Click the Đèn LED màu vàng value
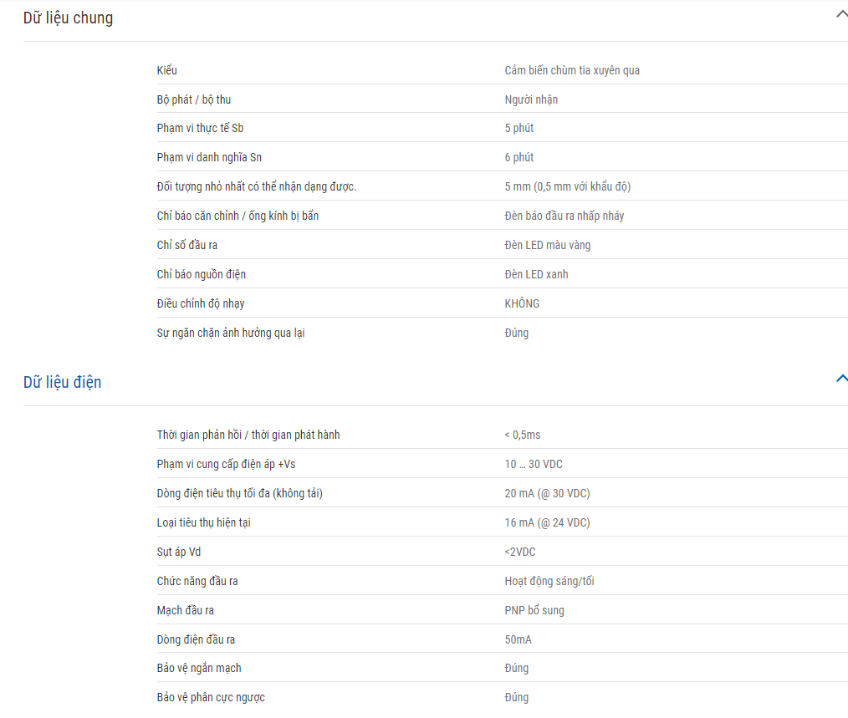848x718 pixels. (547, 245)
